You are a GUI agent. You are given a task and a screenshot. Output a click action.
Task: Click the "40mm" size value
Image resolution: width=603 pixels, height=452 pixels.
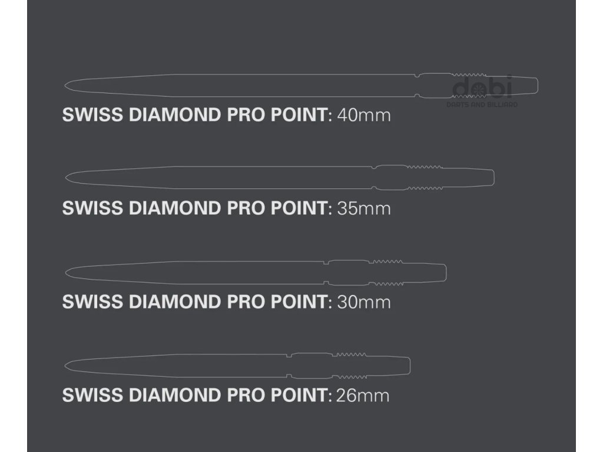tap(363, 114)
